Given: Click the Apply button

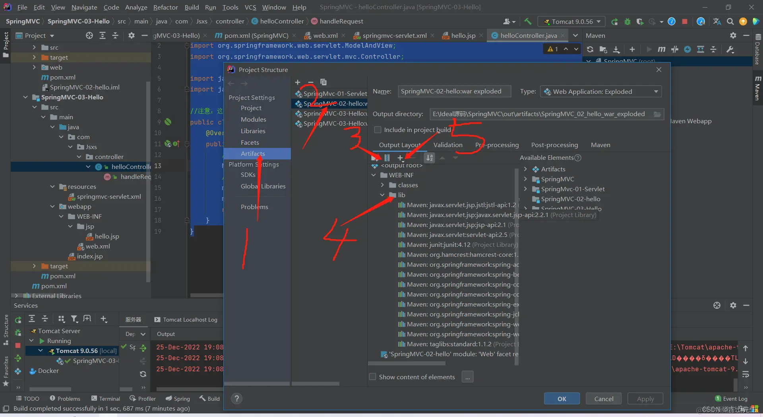Looking at the screenshot, I should [x=645, y=398].
